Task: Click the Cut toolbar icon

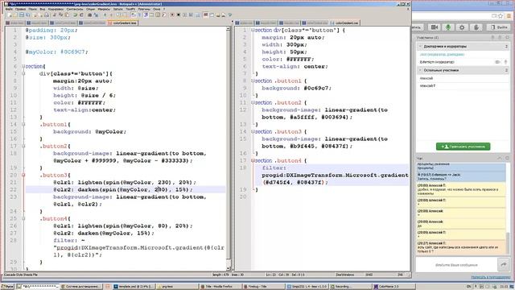Action: (x=54, y=14)
